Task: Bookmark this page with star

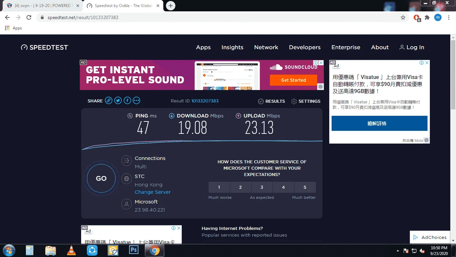Action: (x=403, y=17)
